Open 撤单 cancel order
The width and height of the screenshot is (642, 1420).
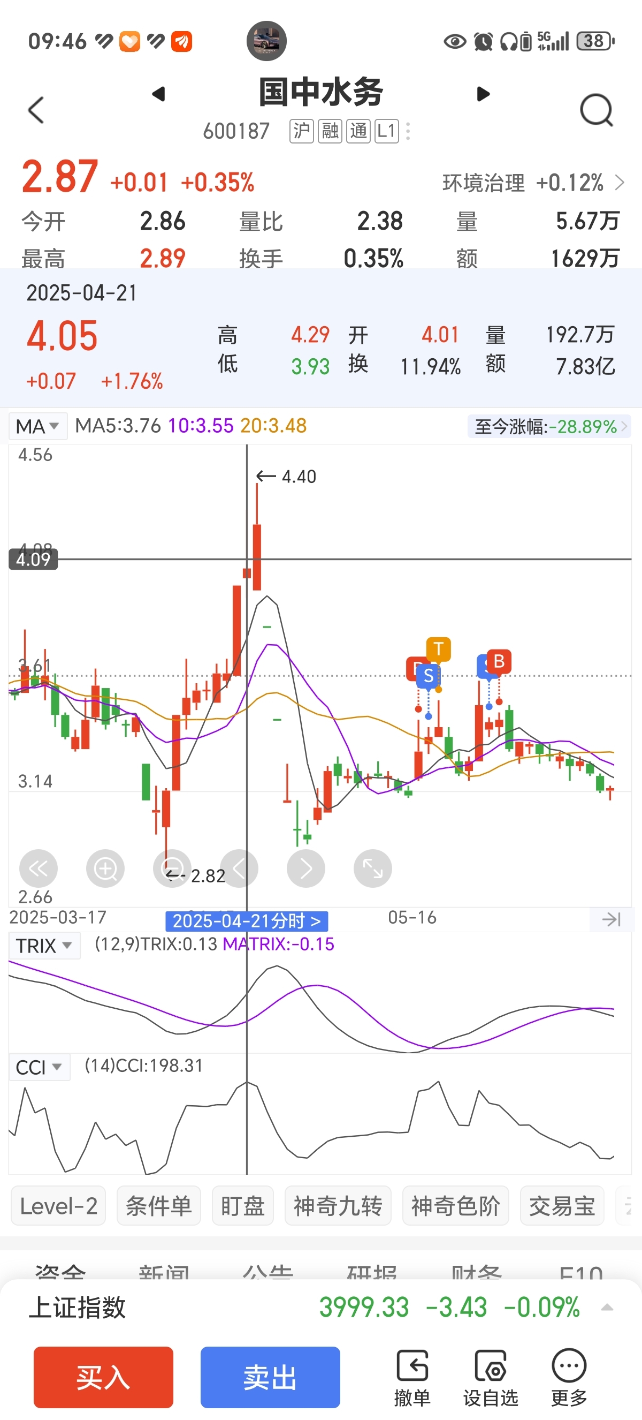coord(412,1377)
